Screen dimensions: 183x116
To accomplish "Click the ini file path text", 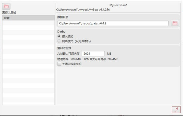I will pyautogui.click(x=83, y=10).
